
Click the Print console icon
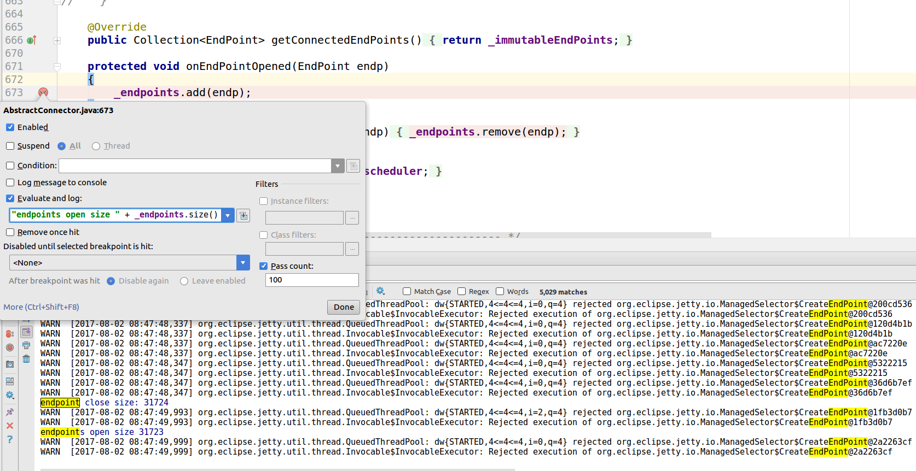(x=26, y=345)
